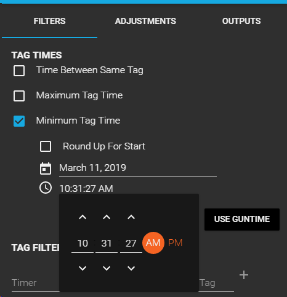Add tag filter with plus icon
Screen dimensions: 287x297
[x=244, y=275]
